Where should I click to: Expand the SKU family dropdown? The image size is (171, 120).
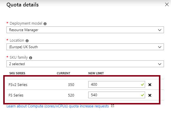(85, 64)
